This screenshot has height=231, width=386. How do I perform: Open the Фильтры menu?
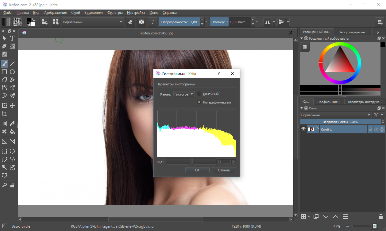(115, 13)
